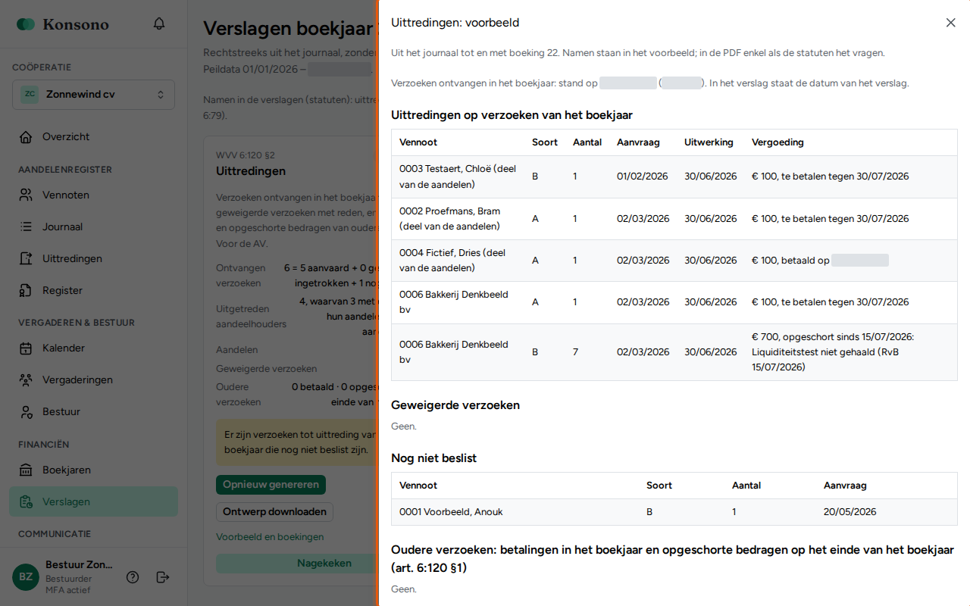Click the logout arrow icon

point(162,577)
